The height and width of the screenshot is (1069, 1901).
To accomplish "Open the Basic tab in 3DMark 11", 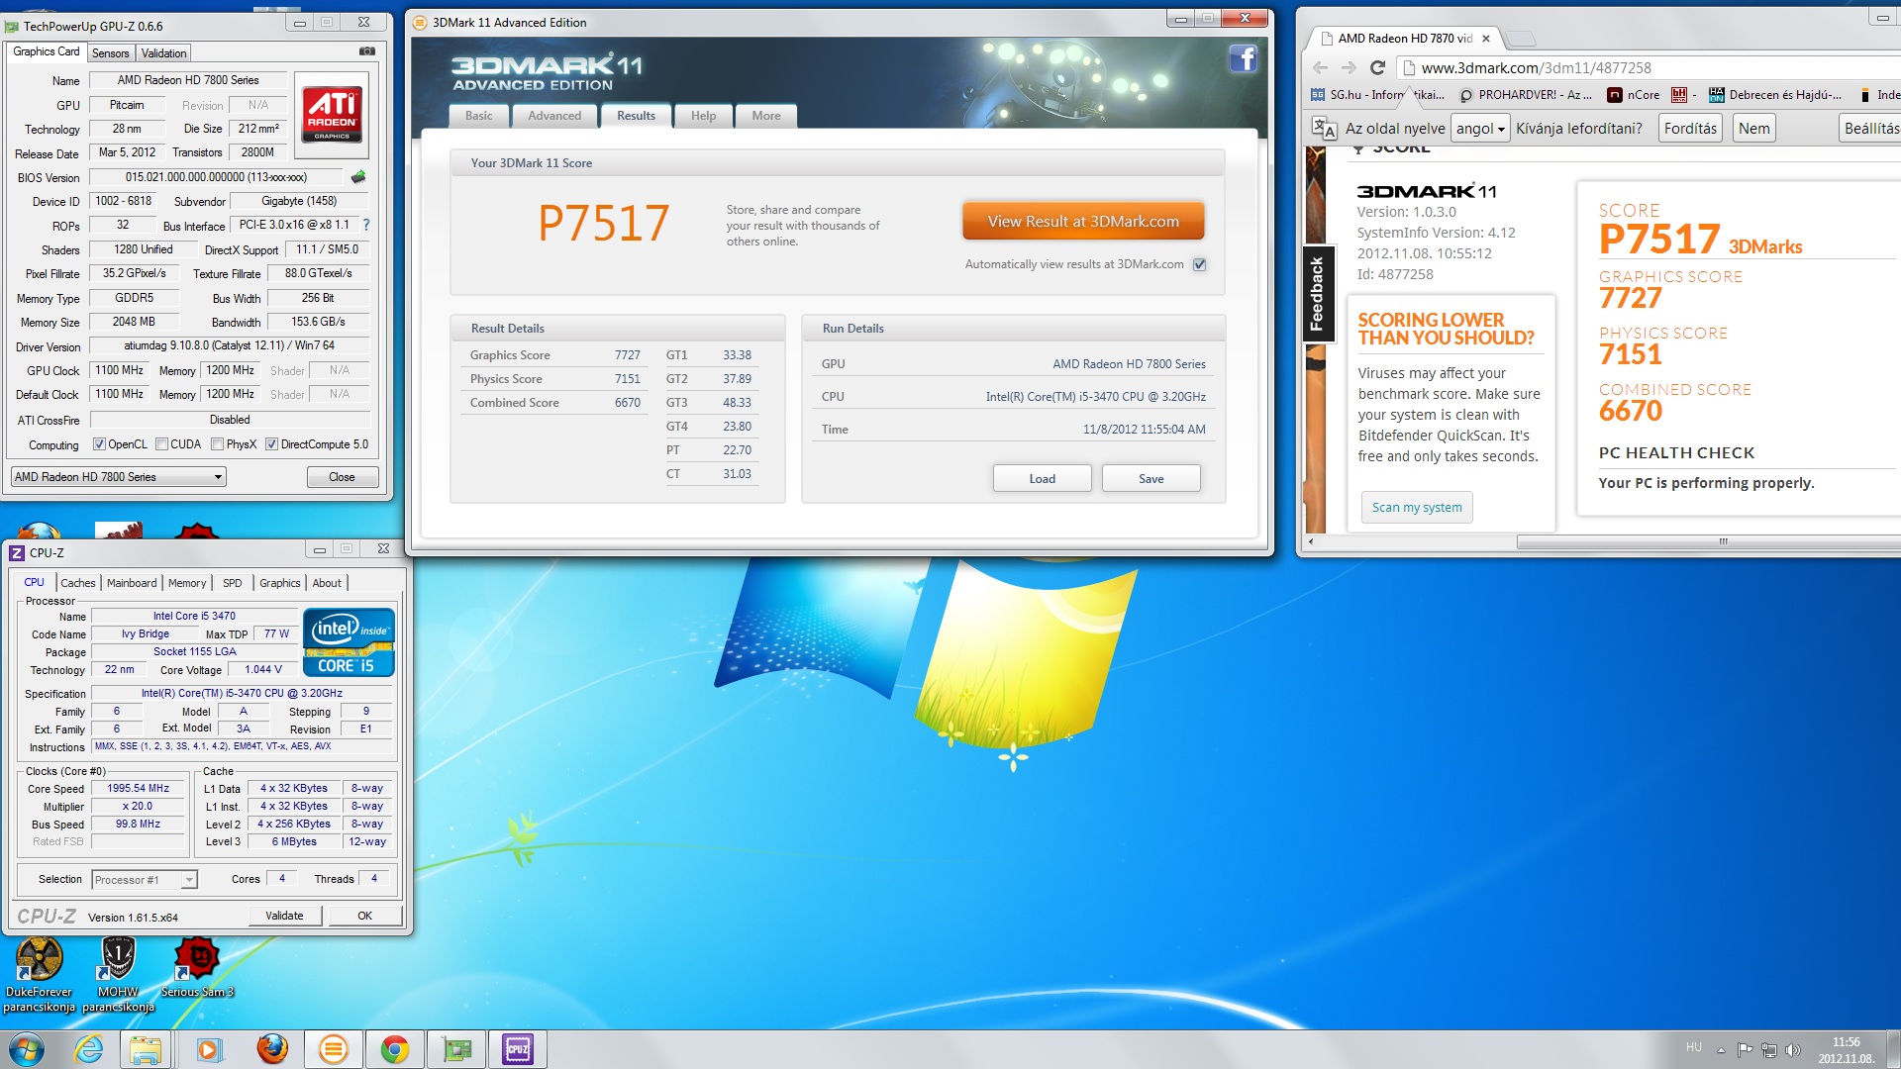I will (479, 116).
